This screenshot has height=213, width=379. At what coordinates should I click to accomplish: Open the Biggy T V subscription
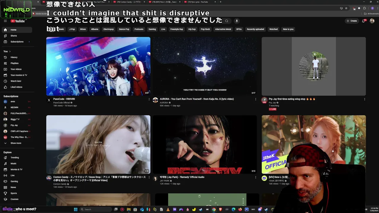pyautogui.click(x=17, y=120)
